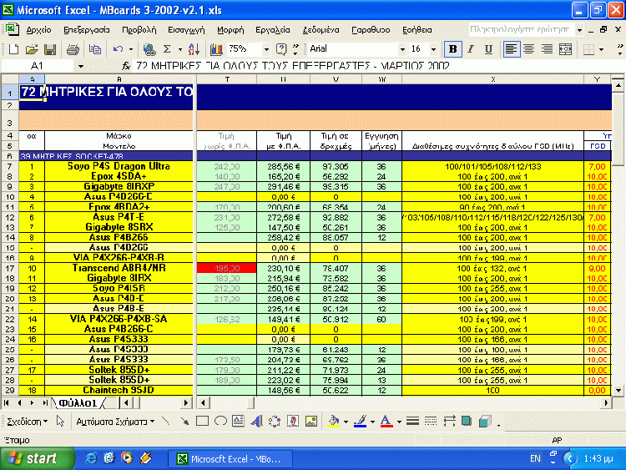Insert diagram or organization chart icon
This screenshot has width=626, height=470.
275,421
